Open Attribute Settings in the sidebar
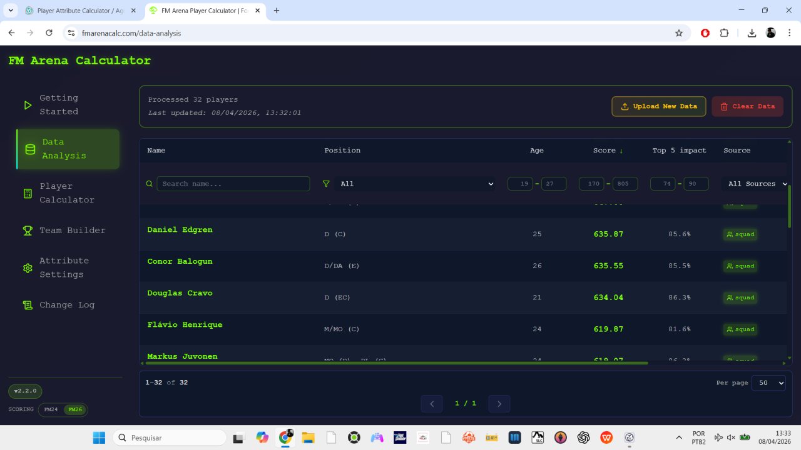801x450 pixels. [68, 267]
